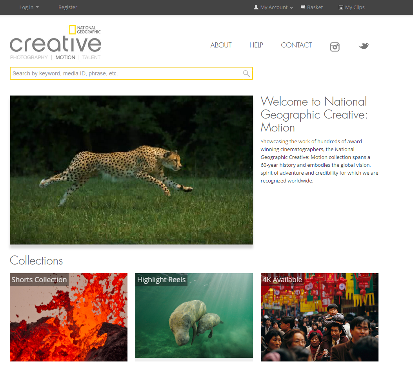Open the 4K Available thumbnail

click(320, 317)
